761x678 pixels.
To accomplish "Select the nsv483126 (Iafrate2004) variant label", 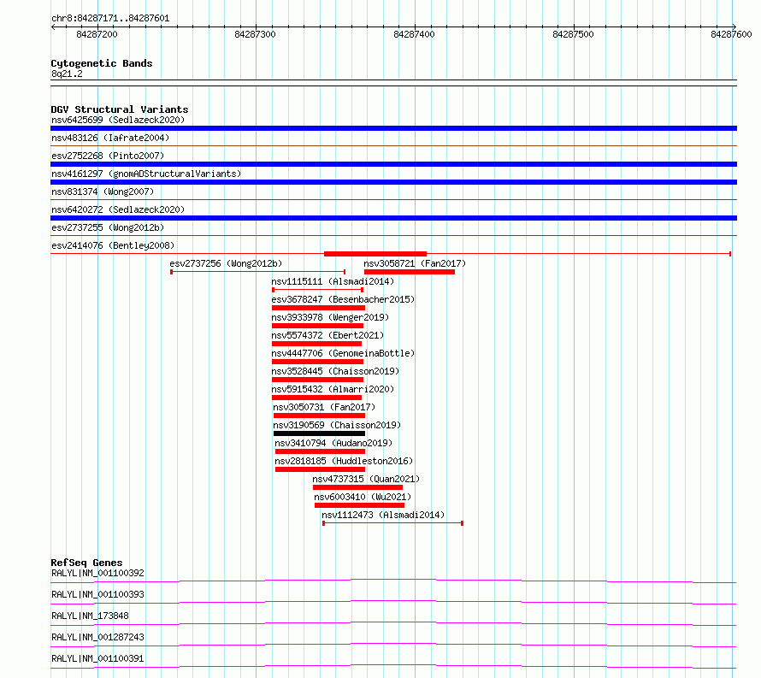I will pos(110,138).
